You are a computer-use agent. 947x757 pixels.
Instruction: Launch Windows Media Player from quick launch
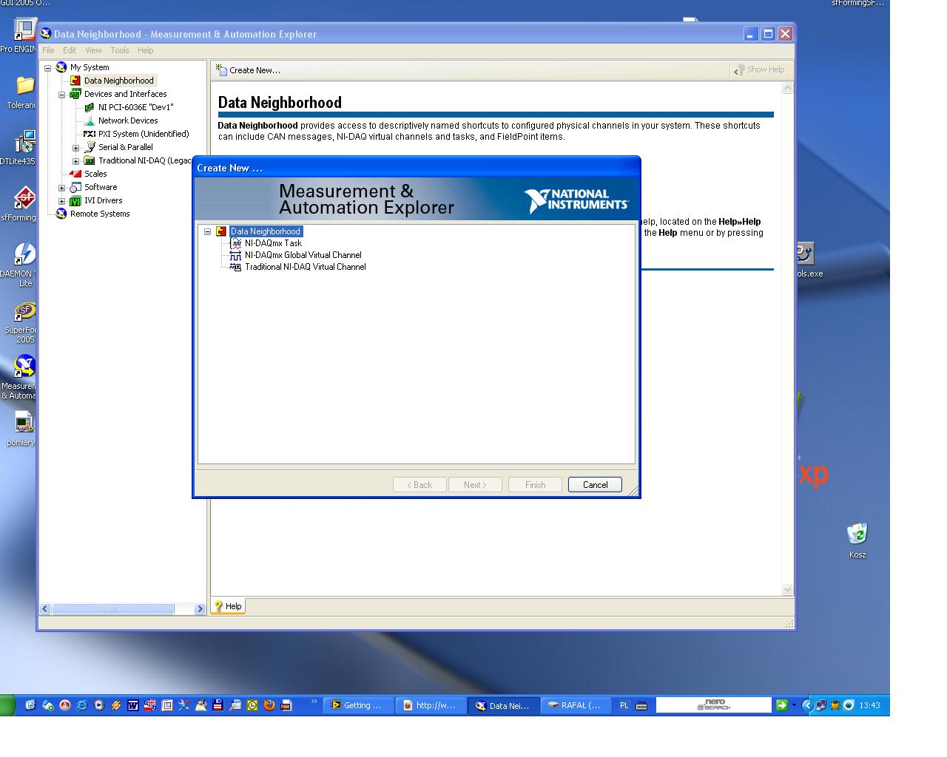click(99, 705)
